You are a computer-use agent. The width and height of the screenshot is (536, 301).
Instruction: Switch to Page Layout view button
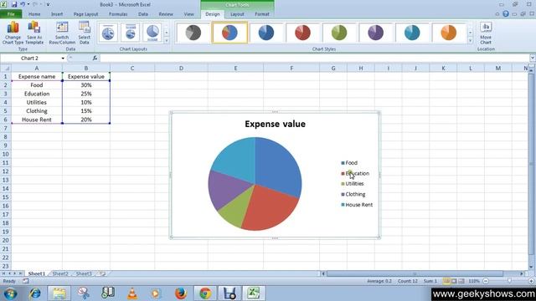[x=454, y=281]
